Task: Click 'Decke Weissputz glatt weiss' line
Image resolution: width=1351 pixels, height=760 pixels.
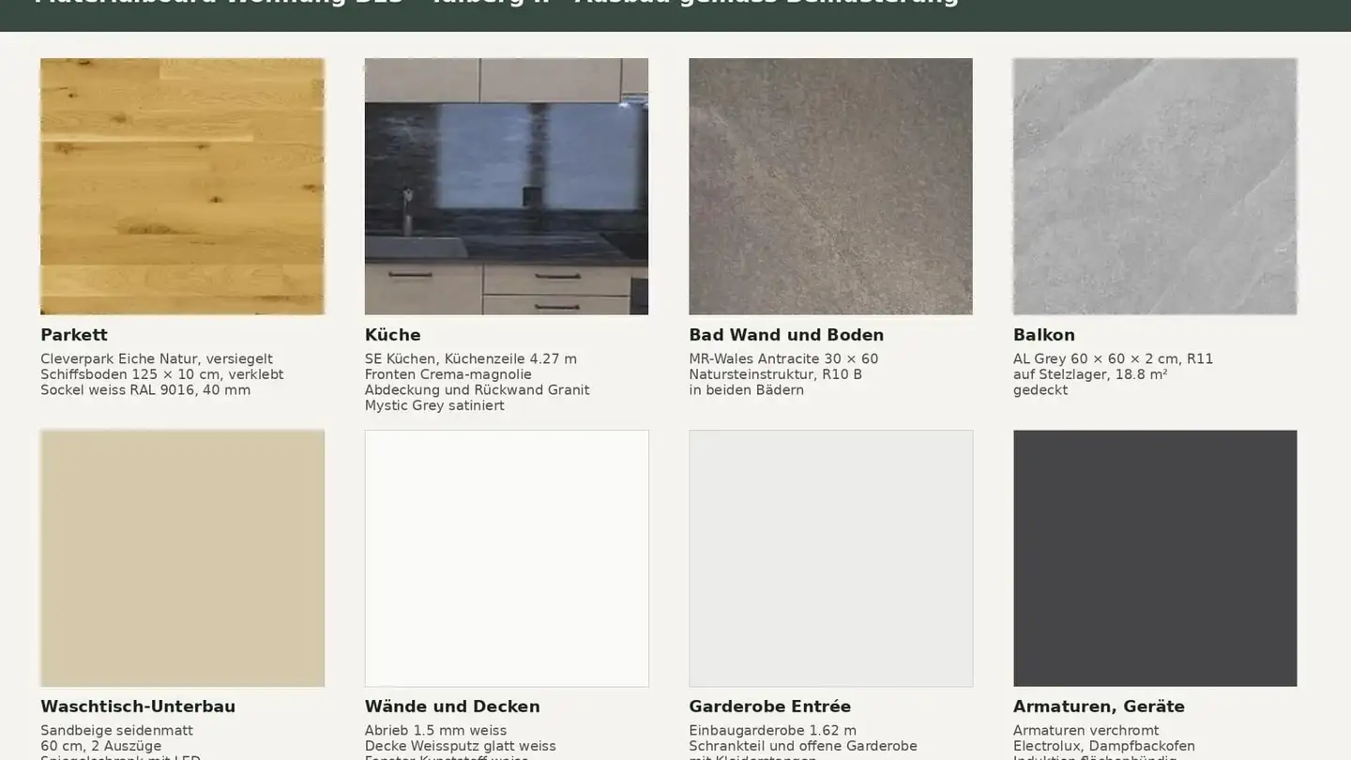Action: click(x=461, y=746)
